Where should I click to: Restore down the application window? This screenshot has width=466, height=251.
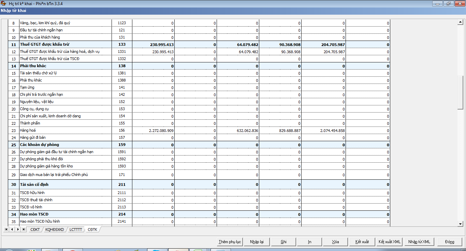tap(448, 4)
